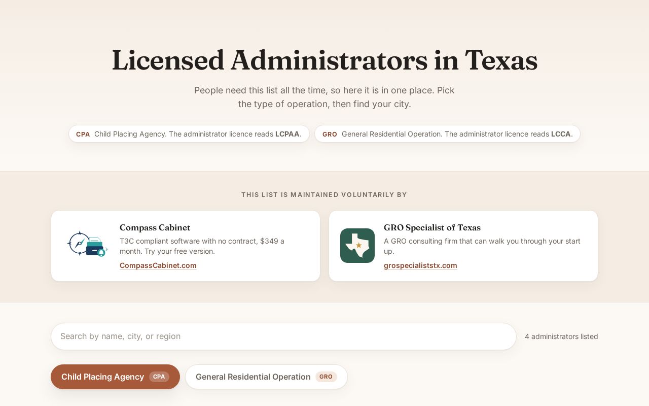Switch to the General Residential Operation tab
The image size is (649, 406).
click(266, 377)
